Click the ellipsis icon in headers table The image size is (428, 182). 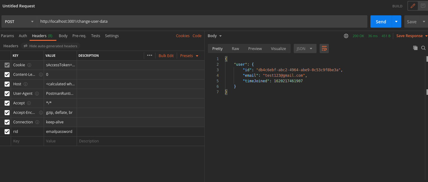[150, 55]
